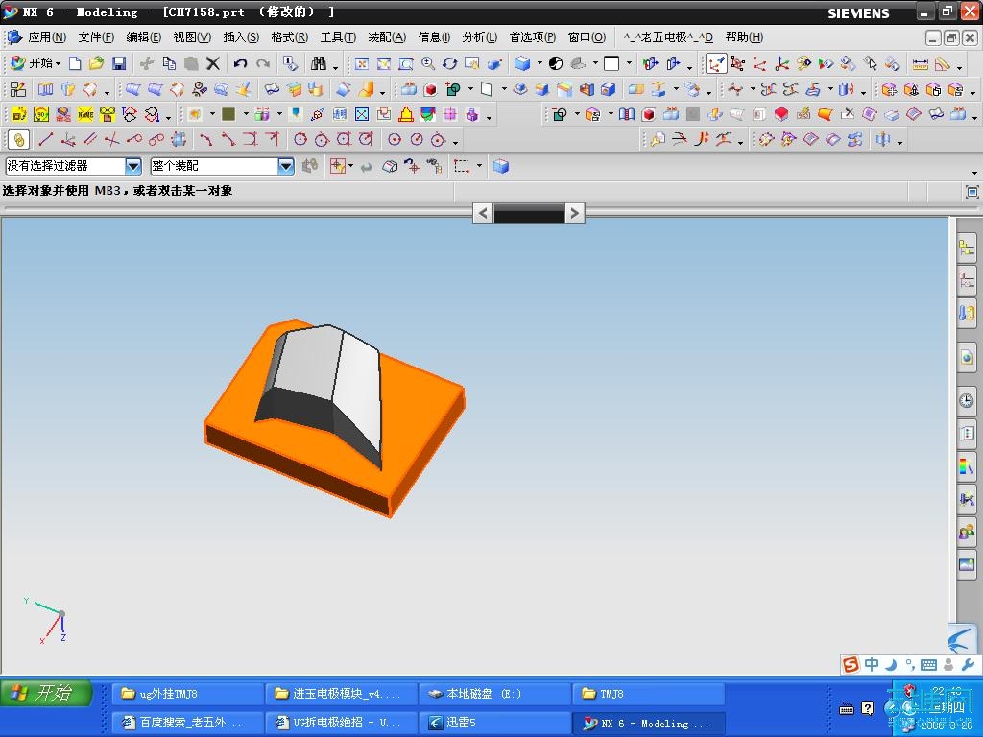983x737 pixels.
Task: Open the blue cube rendering style dropdown arrow
Action: pos(539,63)
